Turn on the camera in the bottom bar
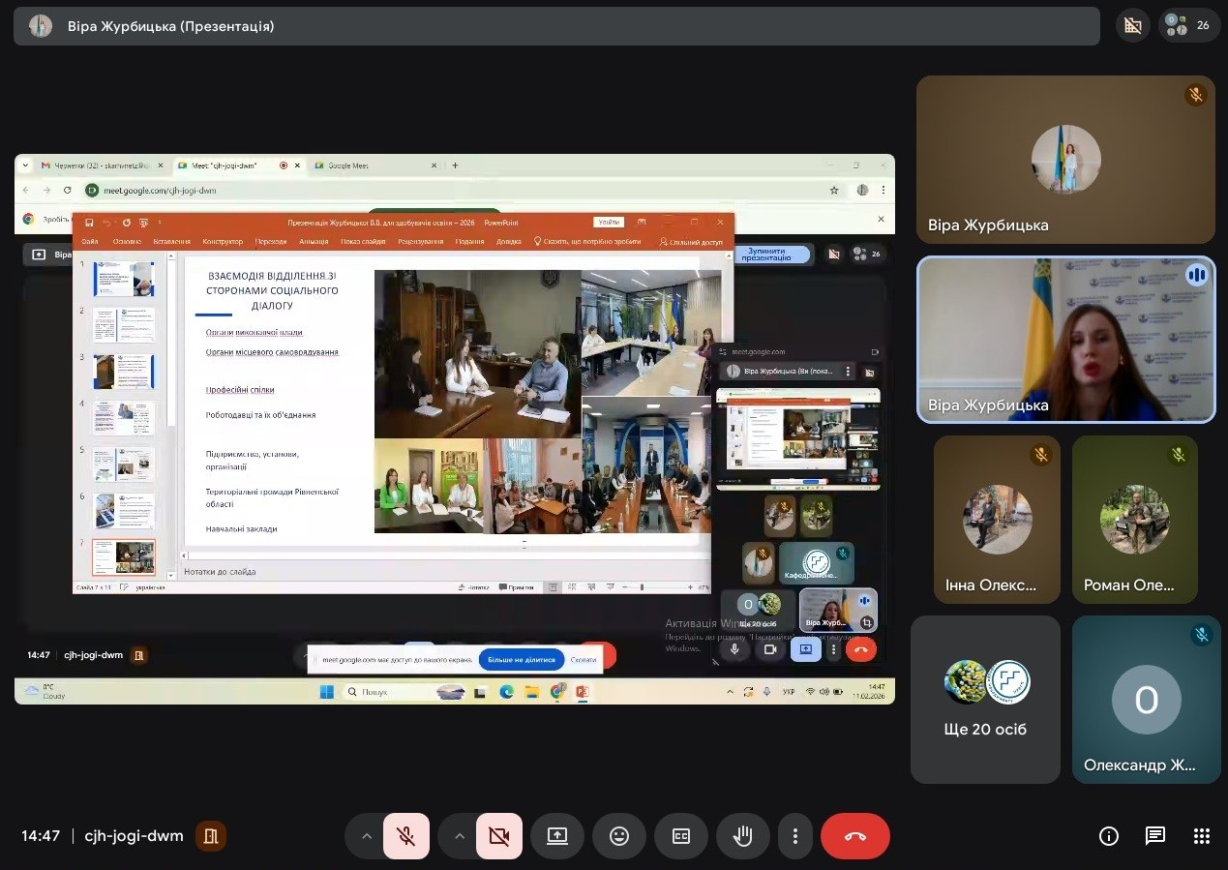 pos(499,836)
